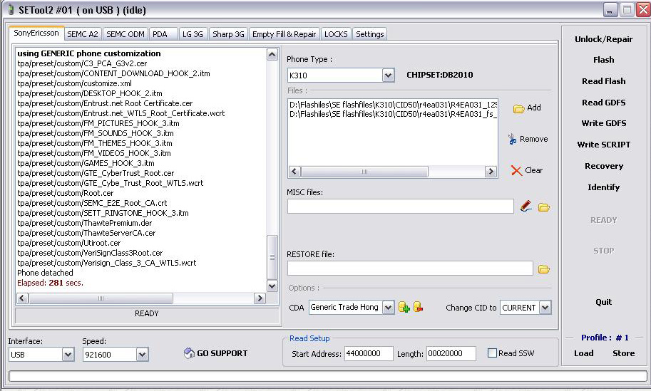The image size is (651, 391).
Task: Click the CHIPSET:DB2010 label
Action: tap(440, 75)
